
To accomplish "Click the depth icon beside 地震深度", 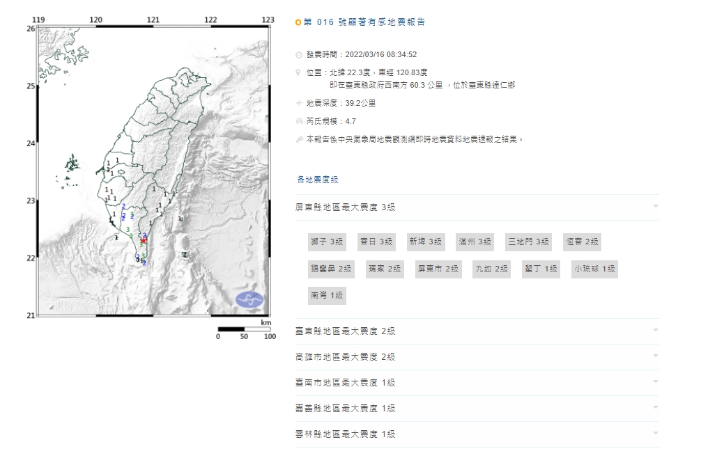I will (299, 103).
